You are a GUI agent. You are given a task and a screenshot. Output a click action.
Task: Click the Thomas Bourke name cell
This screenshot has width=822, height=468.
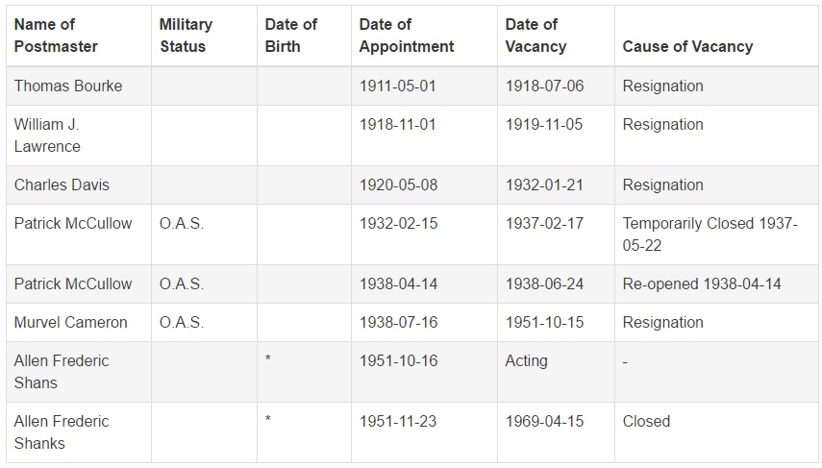[68, 86]
